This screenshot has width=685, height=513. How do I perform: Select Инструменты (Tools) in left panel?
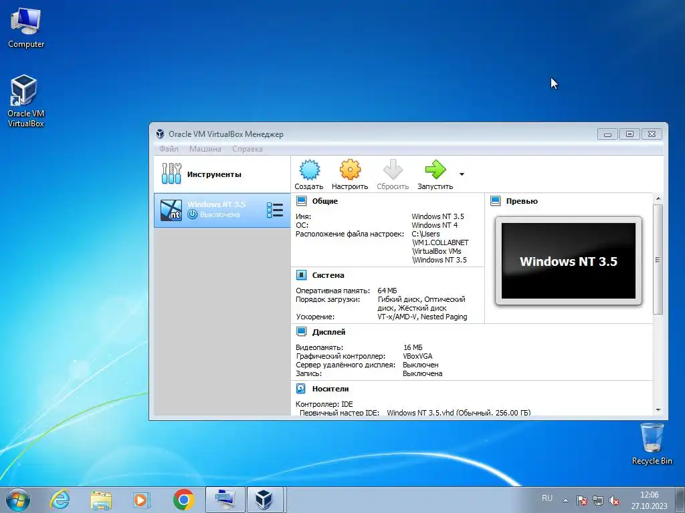[x=222, y=174]
